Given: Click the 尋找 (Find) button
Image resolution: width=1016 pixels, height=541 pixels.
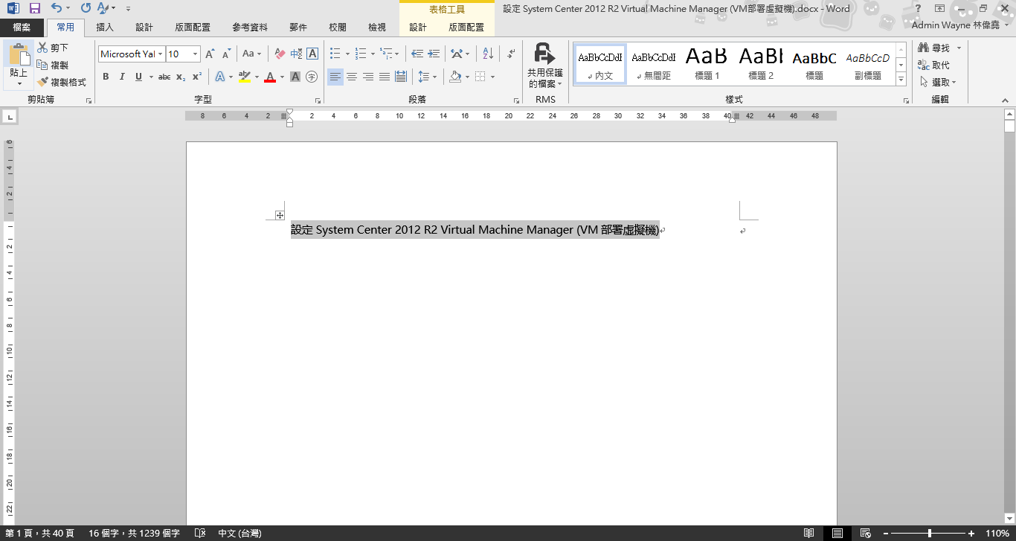Looking at the screenshot, I should pos(939,48).
